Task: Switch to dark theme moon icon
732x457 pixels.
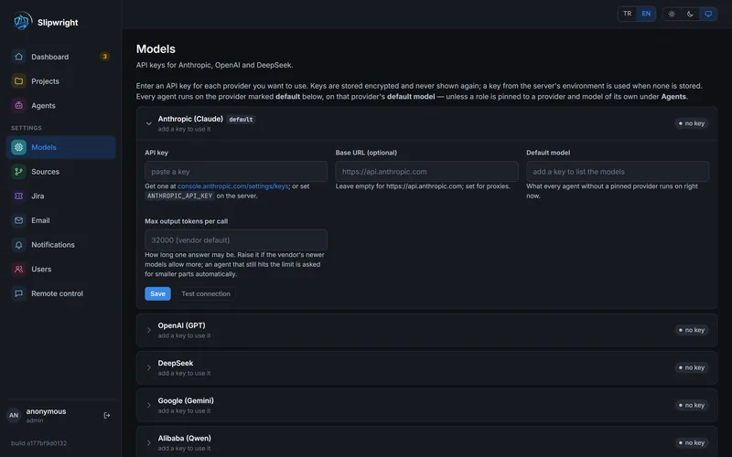Action: point(690,14)
